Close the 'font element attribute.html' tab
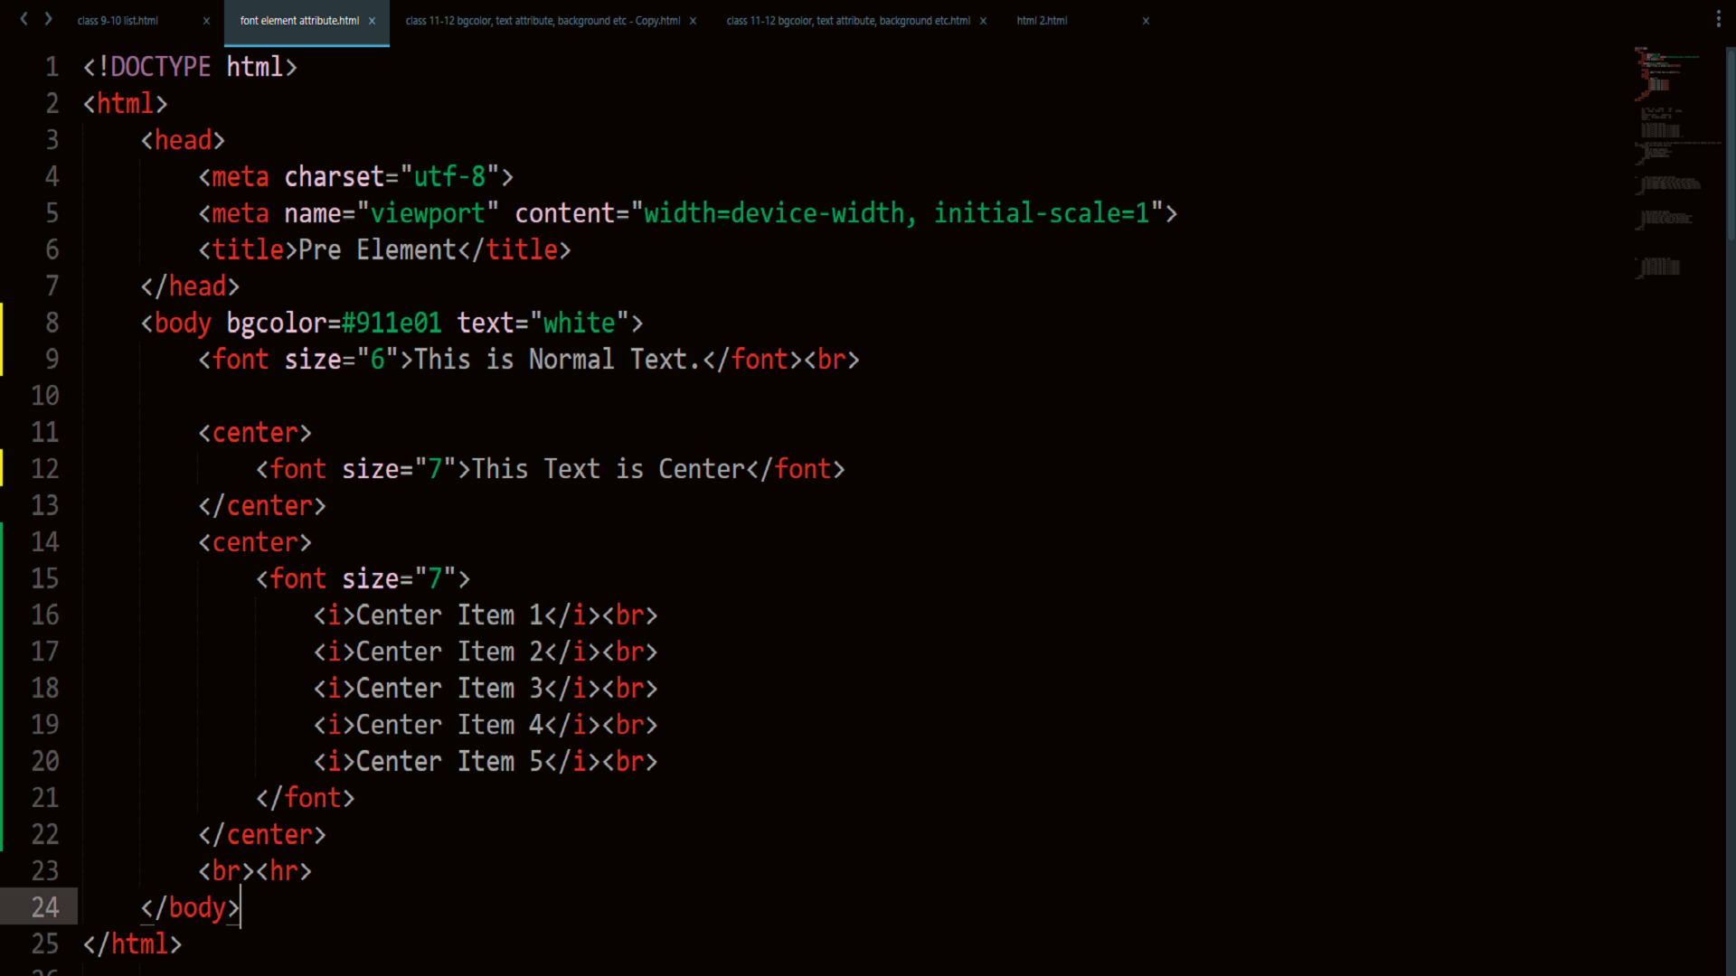Viewport: 1736px width, 976px height. click(x=372, y=21)
